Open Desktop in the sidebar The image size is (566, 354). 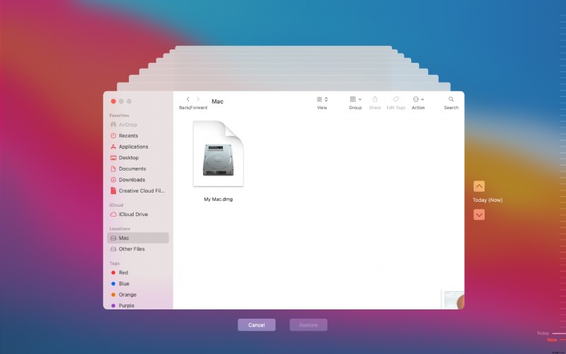tap(138, 158)
